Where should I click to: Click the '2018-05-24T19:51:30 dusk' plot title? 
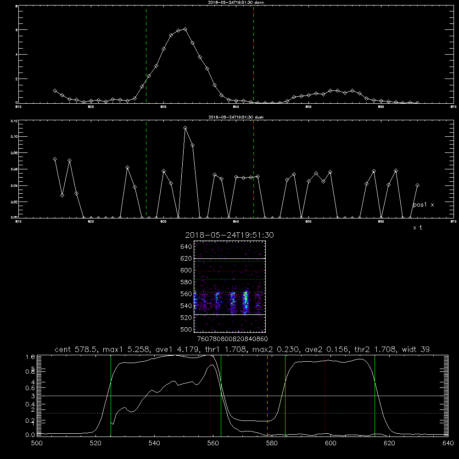click(x=236, y=117)
